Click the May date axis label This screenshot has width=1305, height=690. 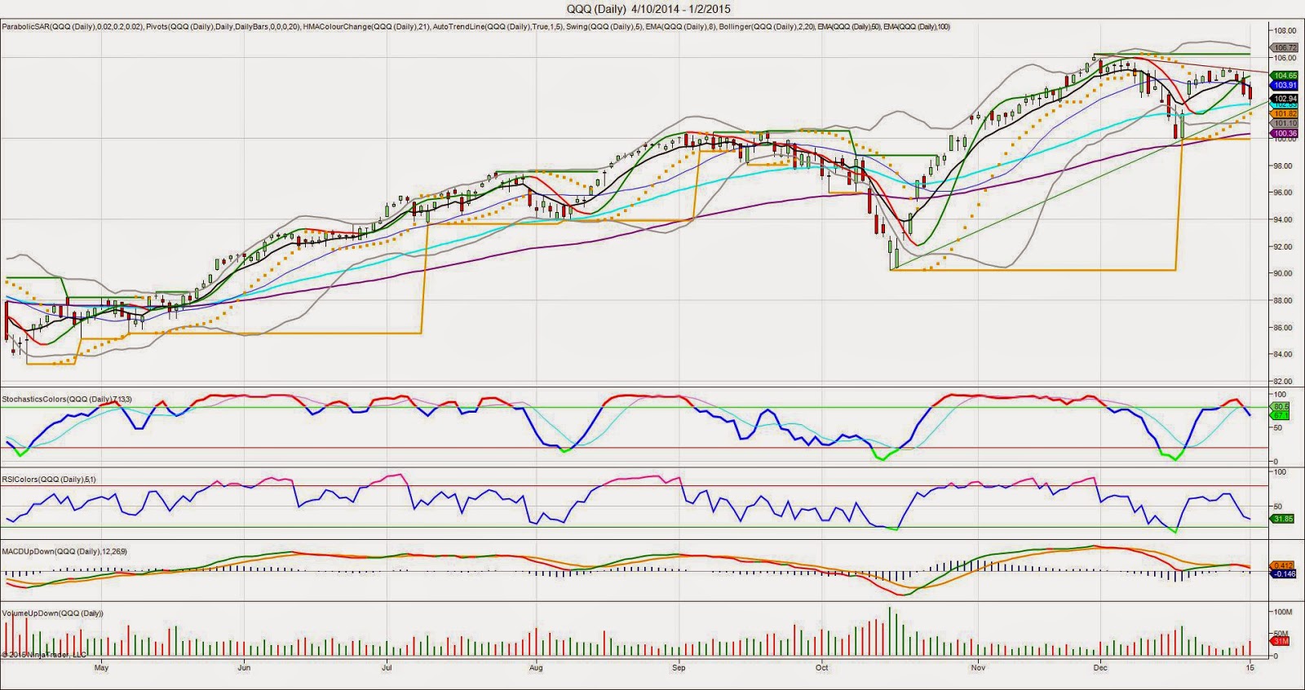pos(101,667)
